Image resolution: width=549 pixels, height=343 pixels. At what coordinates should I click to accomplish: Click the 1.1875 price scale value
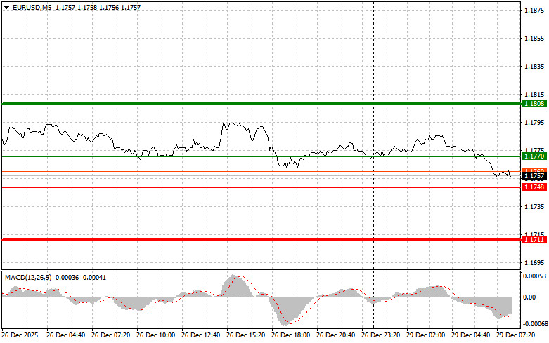[534, 10]
